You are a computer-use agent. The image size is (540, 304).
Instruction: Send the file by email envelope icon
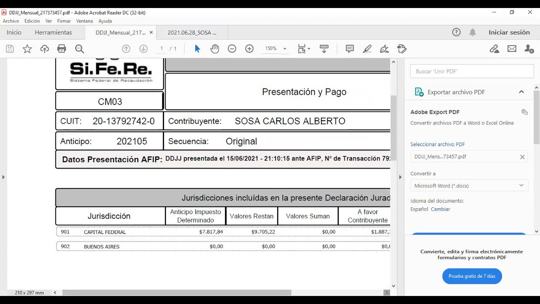(x=512, y=49)
